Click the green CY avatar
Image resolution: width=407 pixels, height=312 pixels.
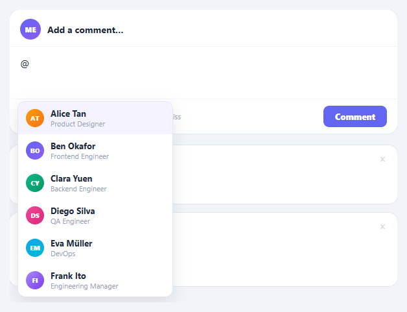click(35, 183)
